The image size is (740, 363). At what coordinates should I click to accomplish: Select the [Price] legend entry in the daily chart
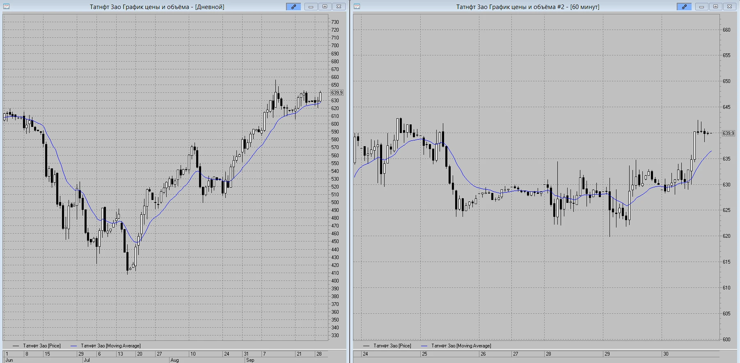point(37,346)
